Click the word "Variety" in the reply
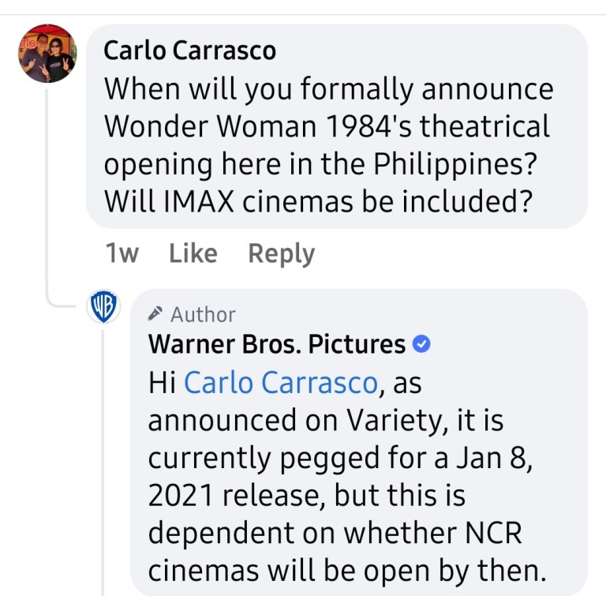 point(398,421)
